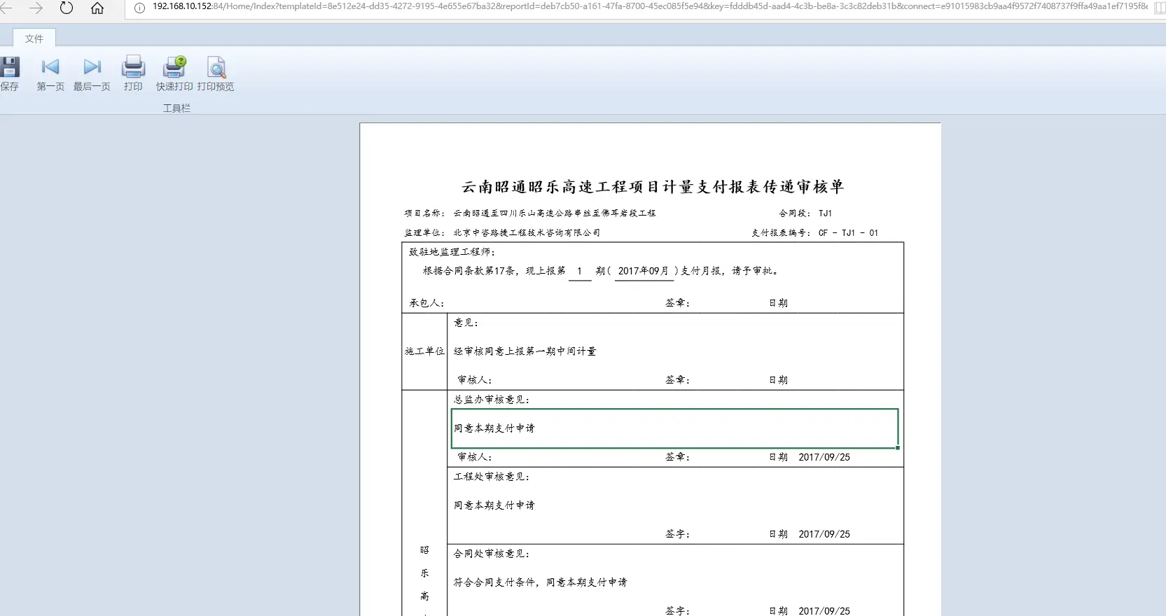Click browser back arrow
The image size is (1166, 616).
(x=6, y=8)
